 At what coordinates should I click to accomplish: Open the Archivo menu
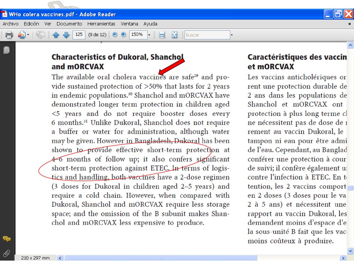click(10, 24)
